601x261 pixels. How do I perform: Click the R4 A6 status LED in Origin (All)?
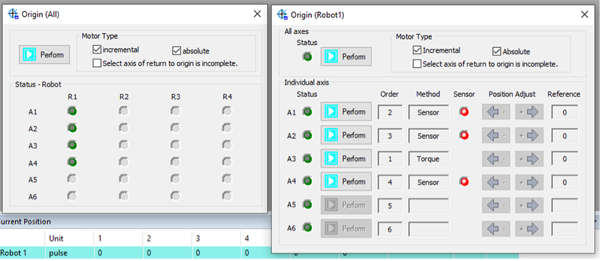[x=227, y=196]
